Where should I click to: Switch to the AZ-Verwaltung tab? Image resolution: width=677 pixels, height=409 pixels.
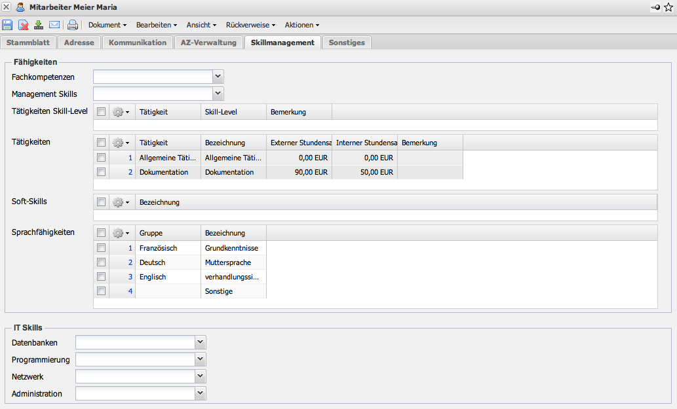[x=208, y=43]
